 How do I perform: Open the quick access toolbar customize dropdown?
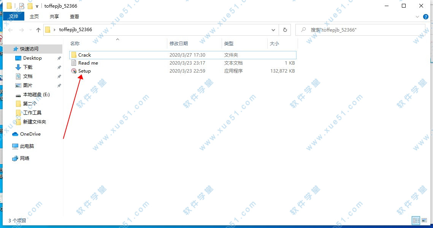37,6
